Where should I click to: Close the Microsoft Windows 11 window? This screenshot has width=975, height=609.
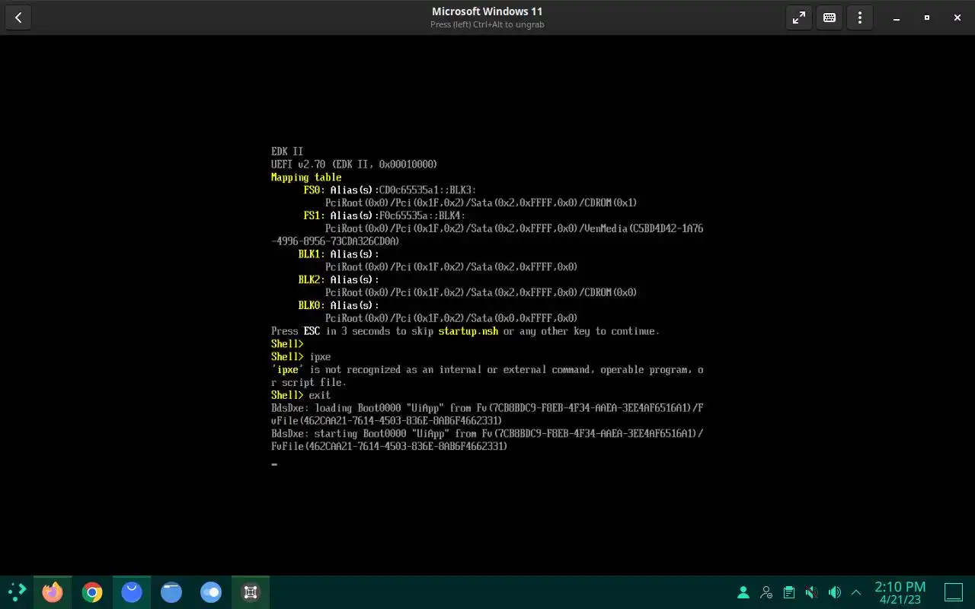tap(957, 18)
